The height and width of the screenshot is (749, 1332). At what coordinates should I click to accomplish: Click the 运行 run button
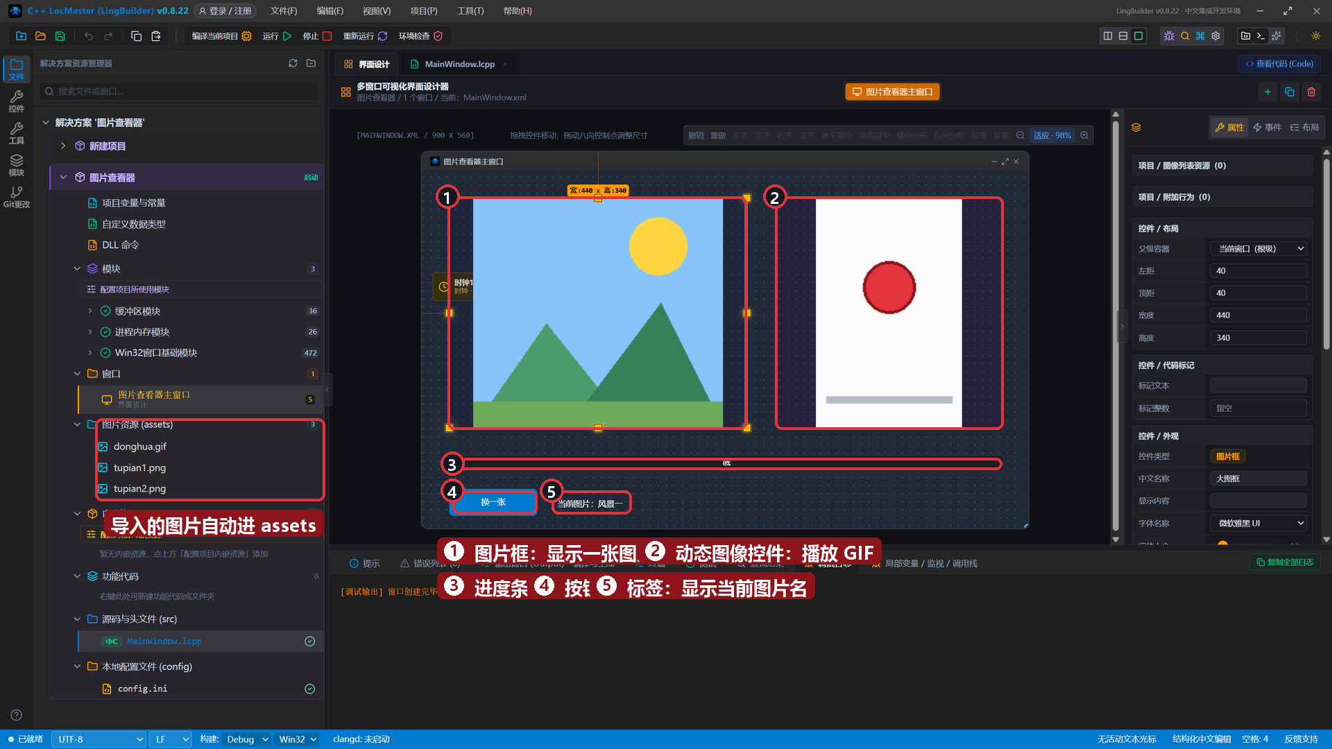[x=277, y=36]
